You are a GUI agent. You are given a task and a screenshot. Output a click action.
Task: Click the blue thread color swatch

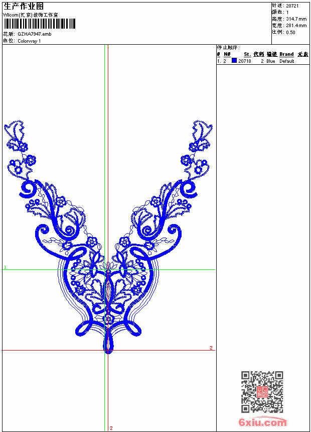(x=234, y=61)
